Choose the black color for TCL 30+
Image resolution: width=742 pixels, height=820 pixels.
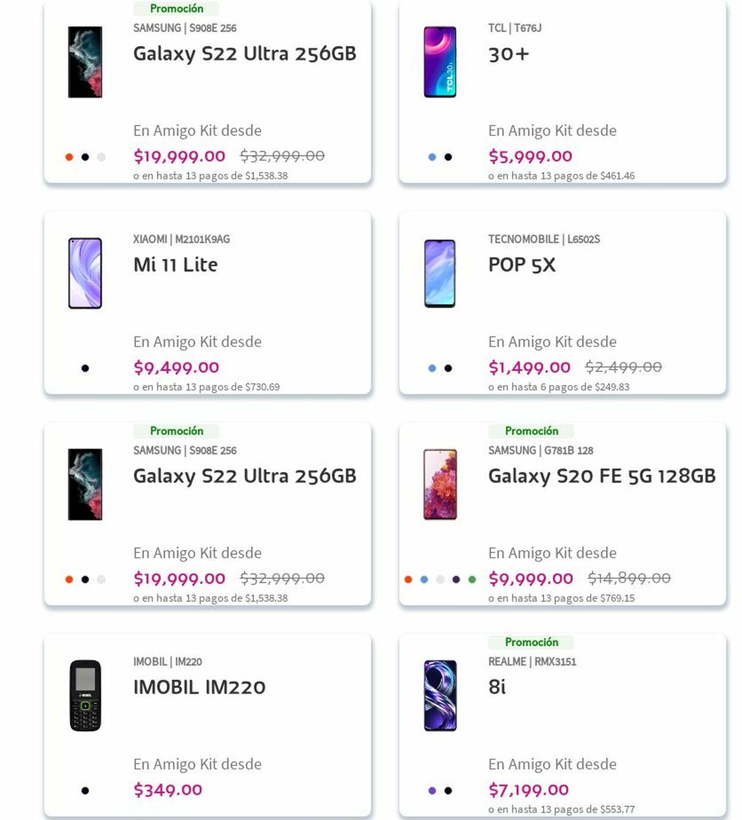(448, 157)
